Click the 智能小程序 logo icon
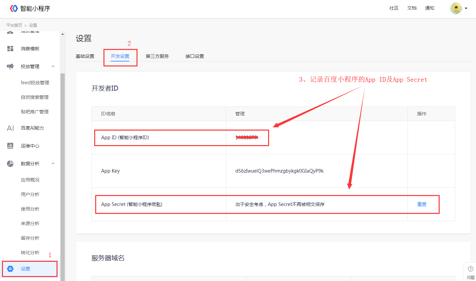The image size is (476, 281). 14,8
